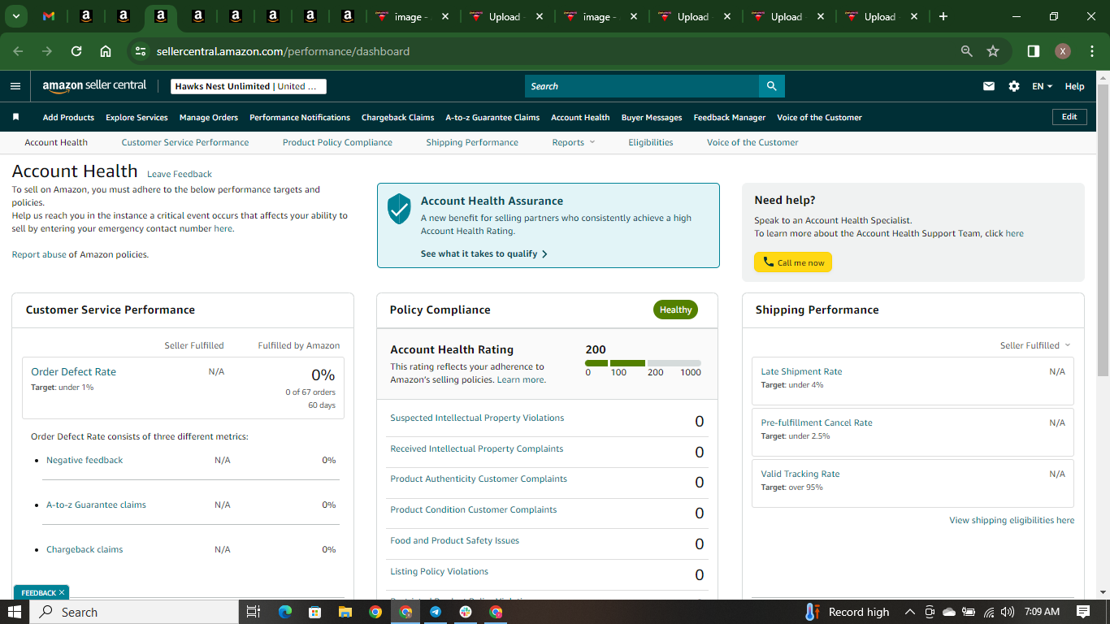Click the Leave Feedback link
1110x624 pixels.
(180, 174)
